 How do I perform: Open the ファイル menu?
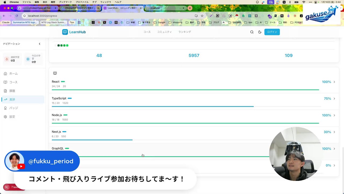27,2
